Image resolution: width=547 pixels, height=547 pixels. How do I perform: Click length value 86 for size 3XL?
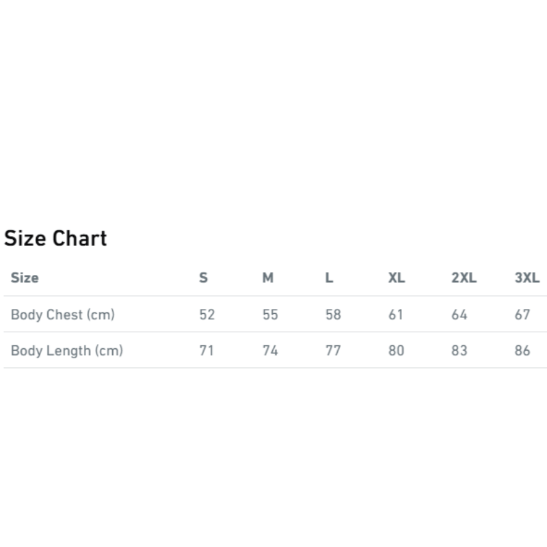(x=522, y=351)
